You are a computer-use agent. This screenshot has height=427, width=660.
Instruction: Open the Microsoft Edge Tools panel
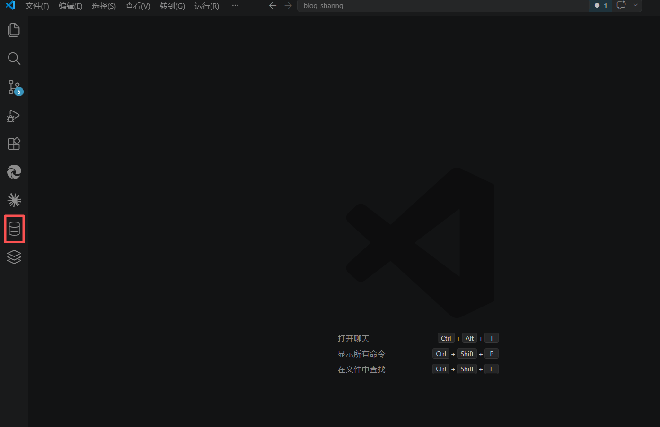(x=14, y=172)
